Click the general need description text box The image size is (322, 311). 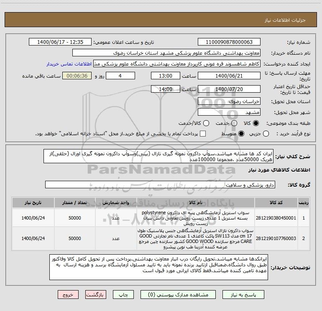coord(158,156)
